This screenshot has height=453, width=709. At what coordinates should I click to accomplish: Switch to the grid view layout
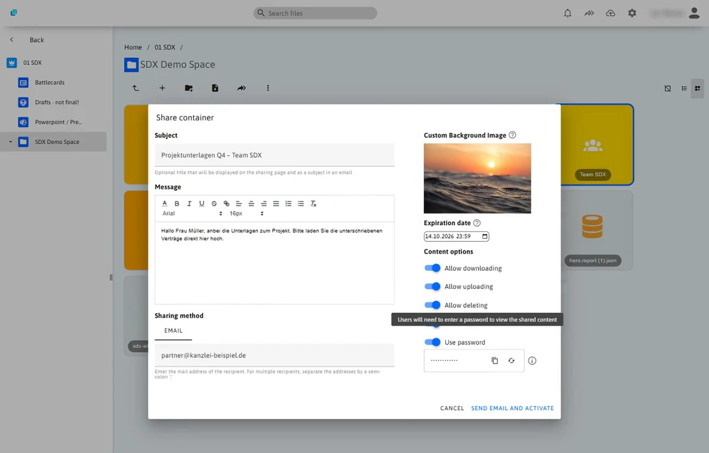pyautogui.click(x=697, y=88)
